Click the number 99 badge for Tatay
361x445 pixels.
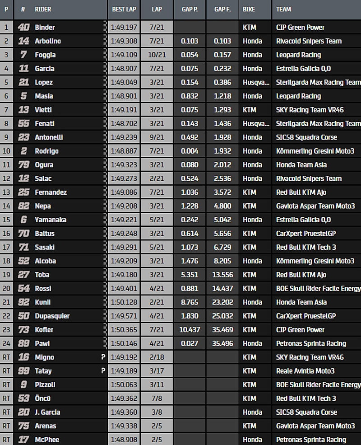tap(23, 371)
